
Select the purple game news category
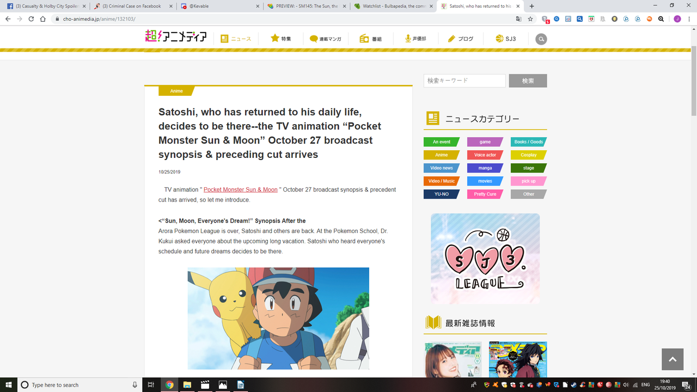tap(485, 142)
